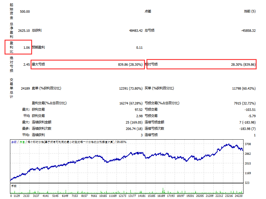Click the 净值 equity legend in chart
Image resolution: width=266 pixels, height=199 pixels.
tap(22, 142)
